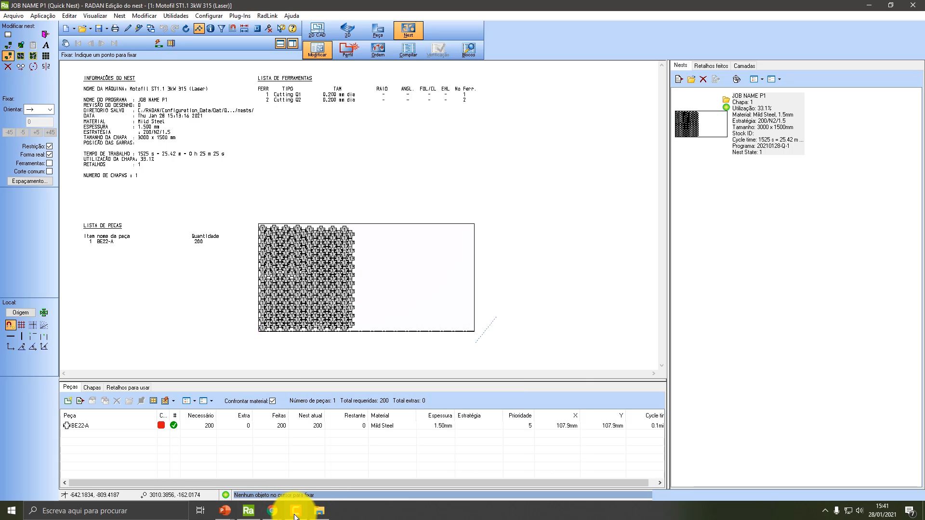Open the Utilidades menu

click(x=176, y=15)
